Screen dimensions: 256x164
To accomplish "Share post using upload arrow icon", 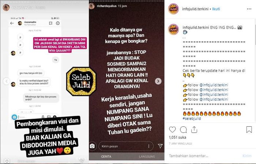I will pyautogui.click(x=194, y=130).
